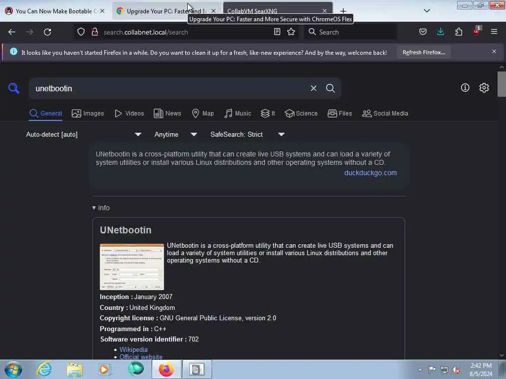506x379 pixels.
Task: Click the insecure connection lock icon
Action: click(x=95, y=32)
